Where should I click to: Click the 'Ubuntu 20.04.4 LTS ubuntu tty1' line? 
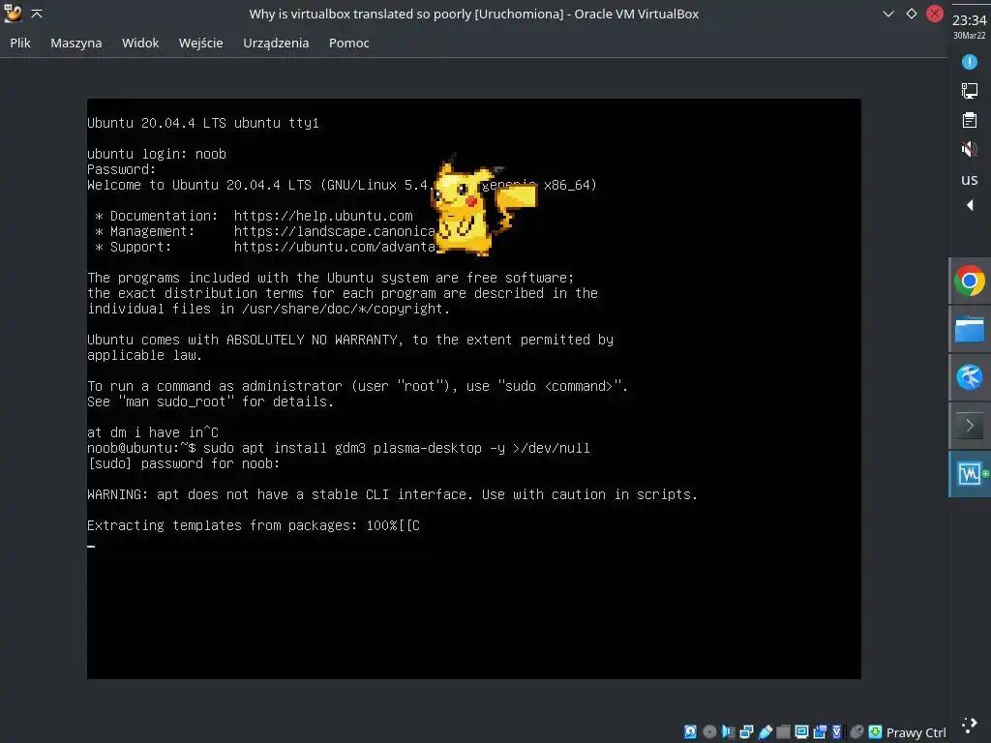203,123
